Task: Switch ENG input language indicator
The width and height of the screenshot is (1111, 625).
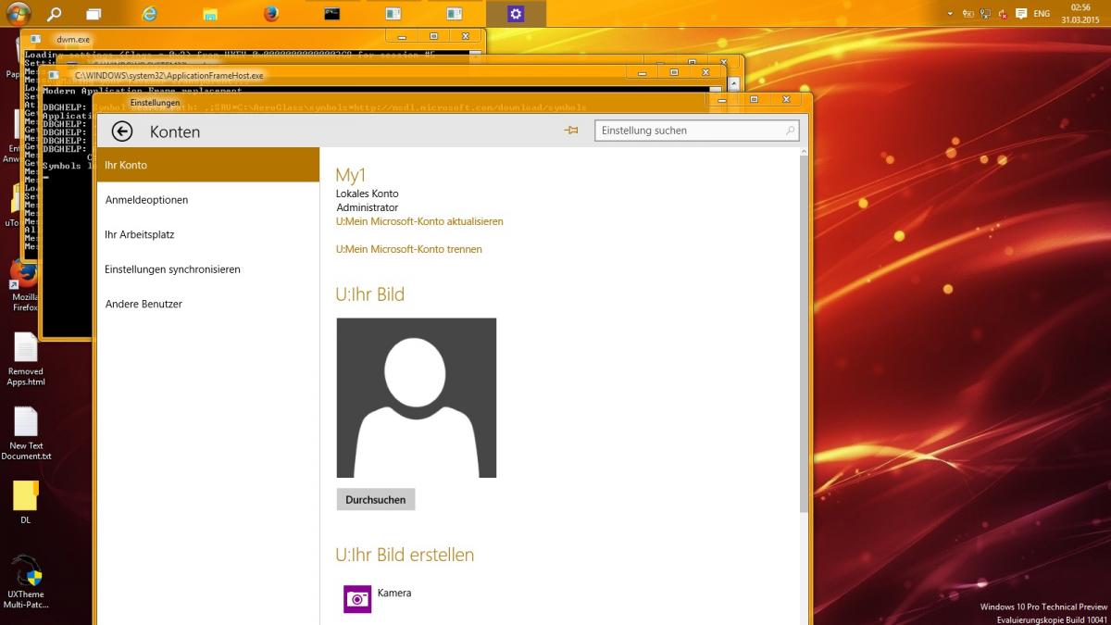Action: pos(1042,14)
